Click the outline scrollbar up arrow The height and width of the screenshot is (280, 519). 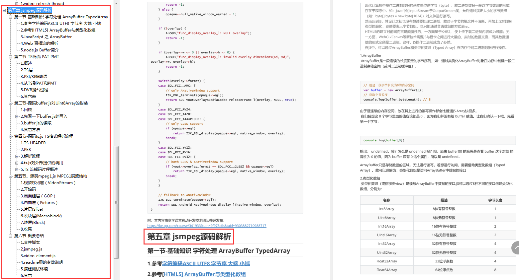click(116, 3)
